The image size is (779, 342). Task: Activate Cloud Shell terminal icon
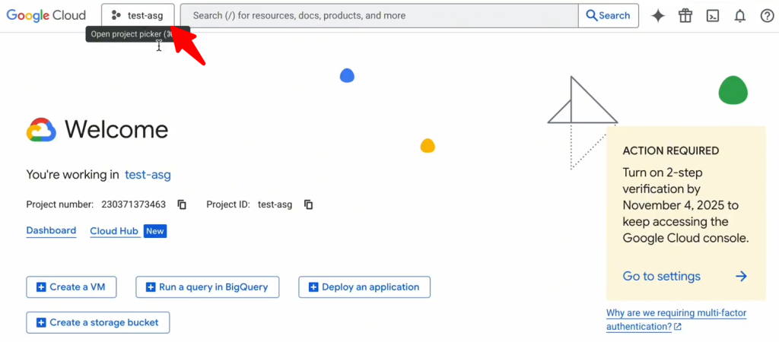(x=713, y=16)
